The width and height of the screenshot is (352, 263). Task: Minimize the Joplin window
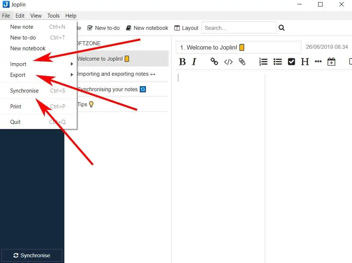click(x=300, y=4)
